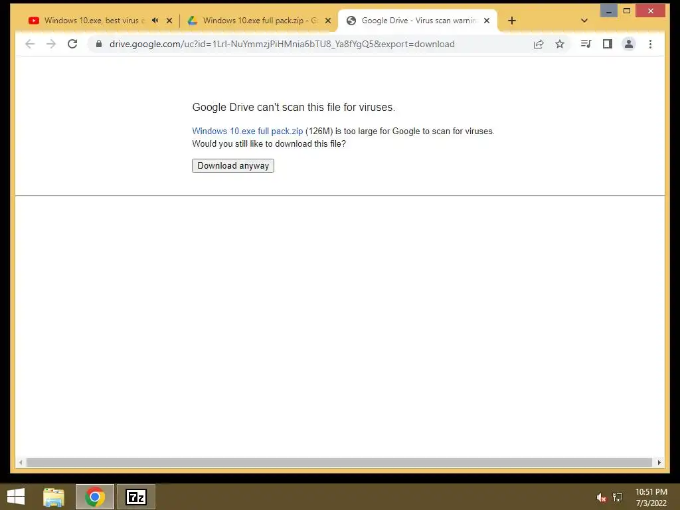Click the Download anyway button
The width and height of the screenshot is (680, 510).
pyautogui.click(x=233, y=165)
